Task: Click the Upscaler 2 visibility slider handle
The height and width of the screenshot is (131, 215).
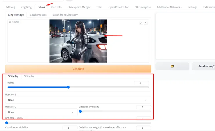Action: tap(80, 112)
